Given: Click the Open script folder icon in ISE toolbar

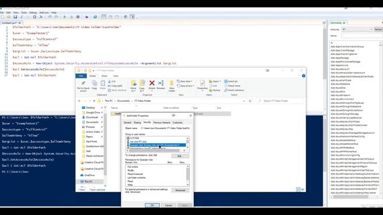Looking at the screenshot, I should [9, 17].
